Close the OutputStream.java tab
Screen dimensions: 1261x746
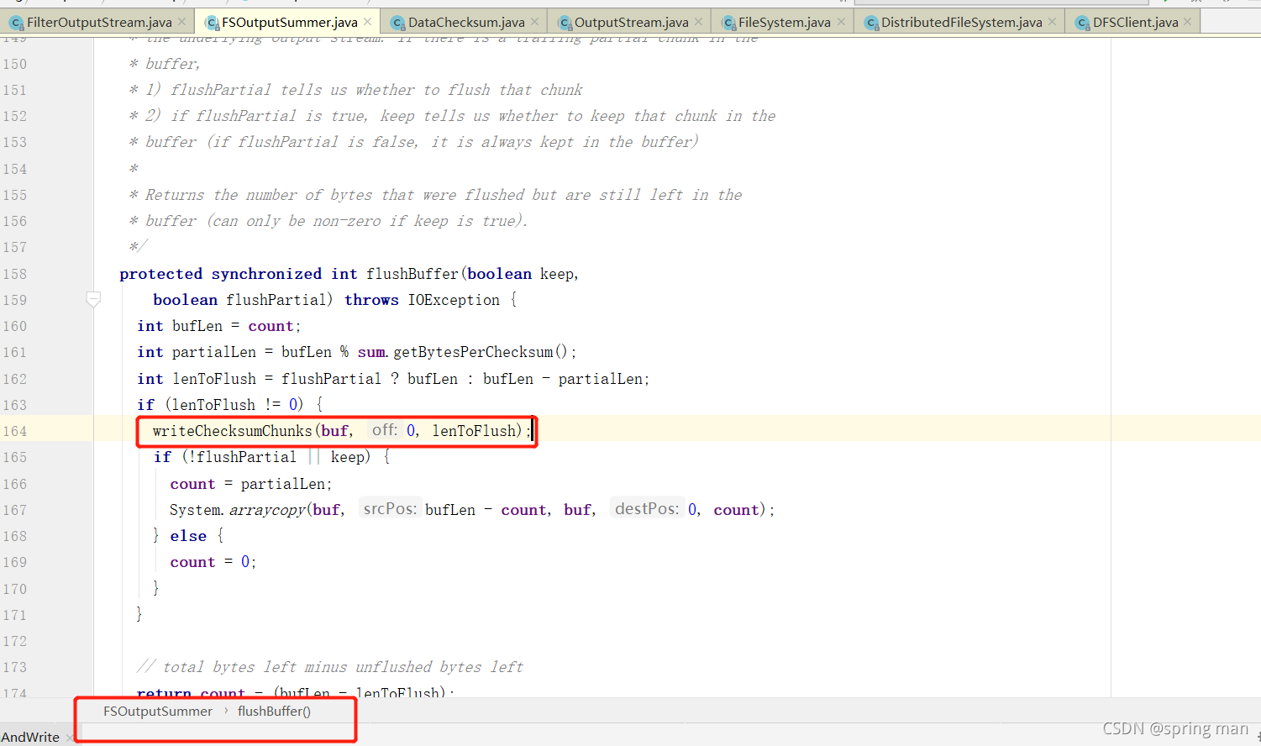click(698, 22)
